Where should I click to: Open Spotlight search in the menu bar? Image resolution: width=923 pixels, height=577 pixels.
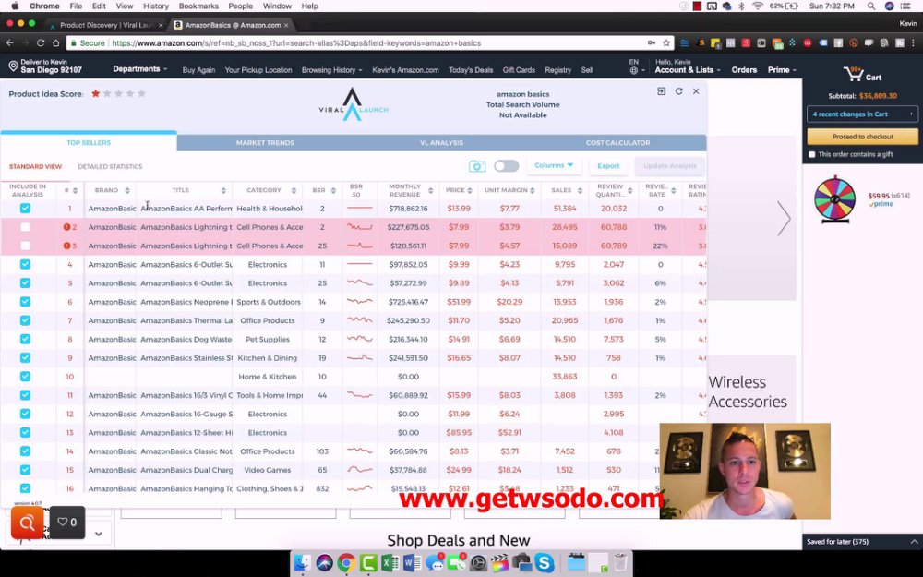tap(870, 6)
